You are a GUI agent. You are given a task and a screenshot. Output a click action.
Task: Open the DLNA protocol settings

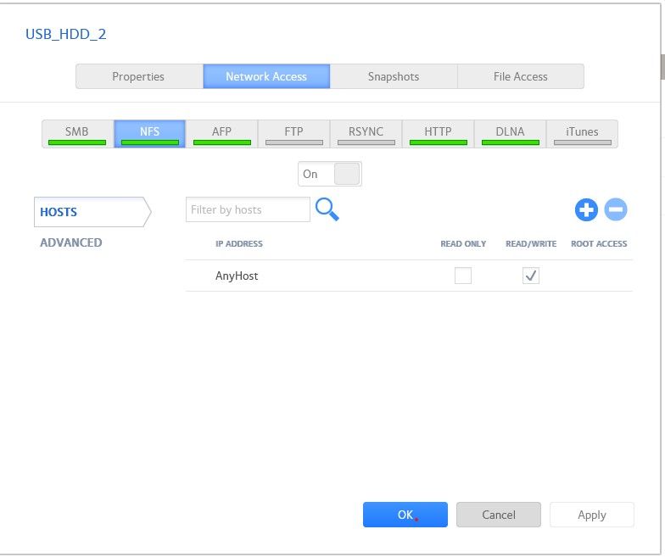[x=511, y=133]
